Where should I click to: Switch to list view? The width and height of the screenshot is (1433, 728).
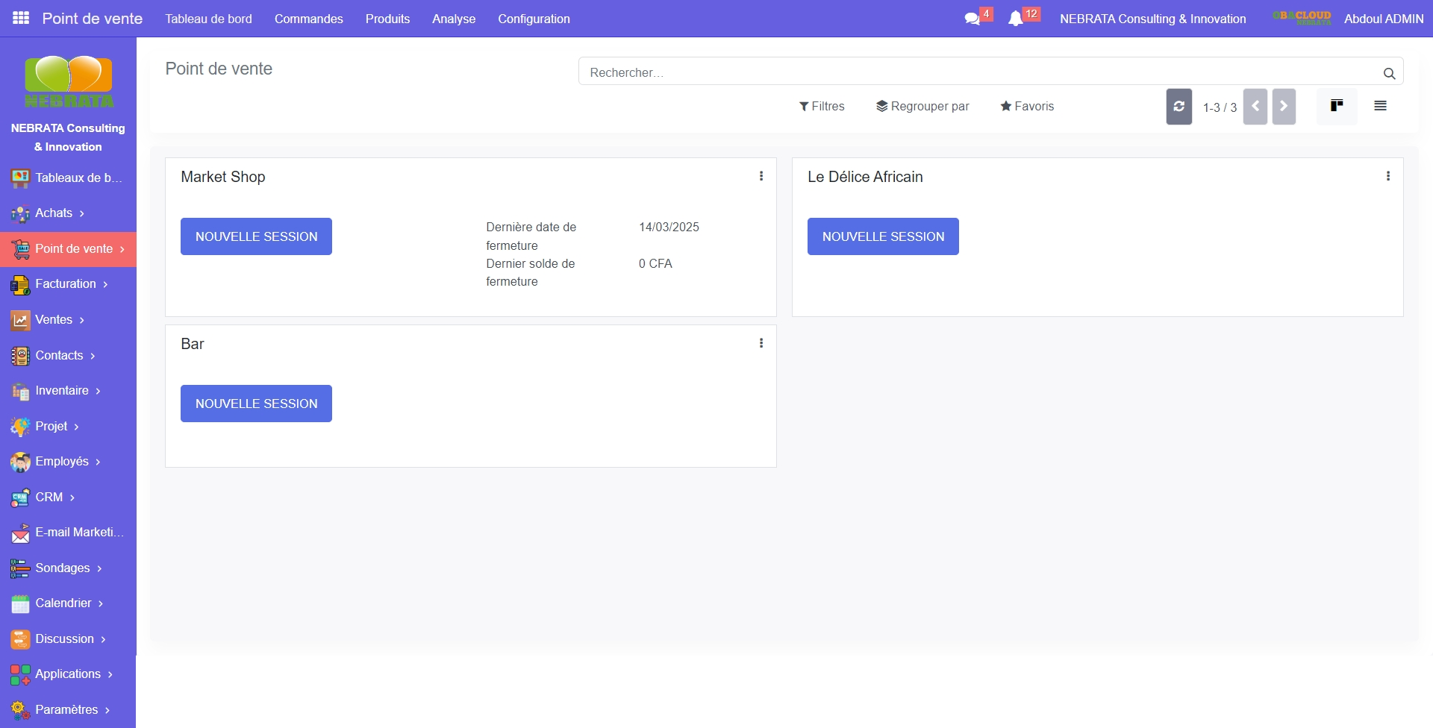pyautogui.click(x=1380, y=106)
